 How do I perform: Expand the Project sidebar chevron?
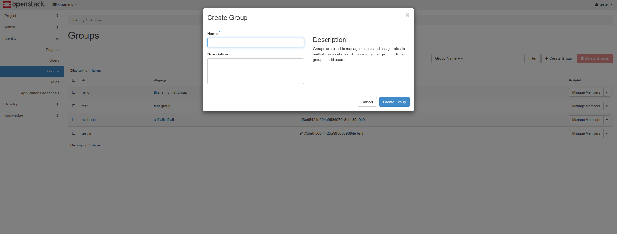coord(57,16)
